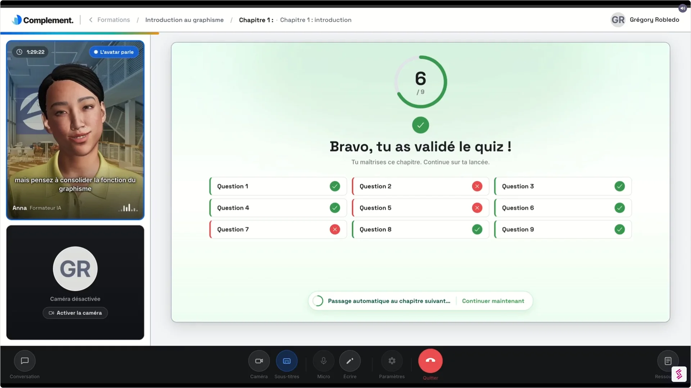Click the audio level bars on avatar
Image resolution: width=691 pixels, height=388 pixels.
[x=128, y=208]
